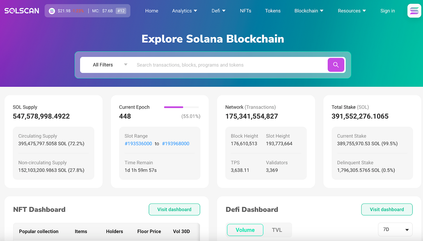Image resolution: width=423 pixels, height=241 pixels.
Task: Select Home in the navigation bar
Action: click(151, 11)
